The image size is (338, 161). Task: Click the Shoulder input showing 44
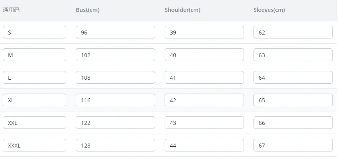point(204,145)
